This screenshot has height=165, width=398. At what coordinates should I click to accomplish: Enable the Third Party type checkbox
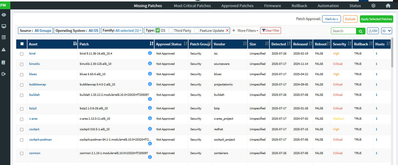point(171,30)
